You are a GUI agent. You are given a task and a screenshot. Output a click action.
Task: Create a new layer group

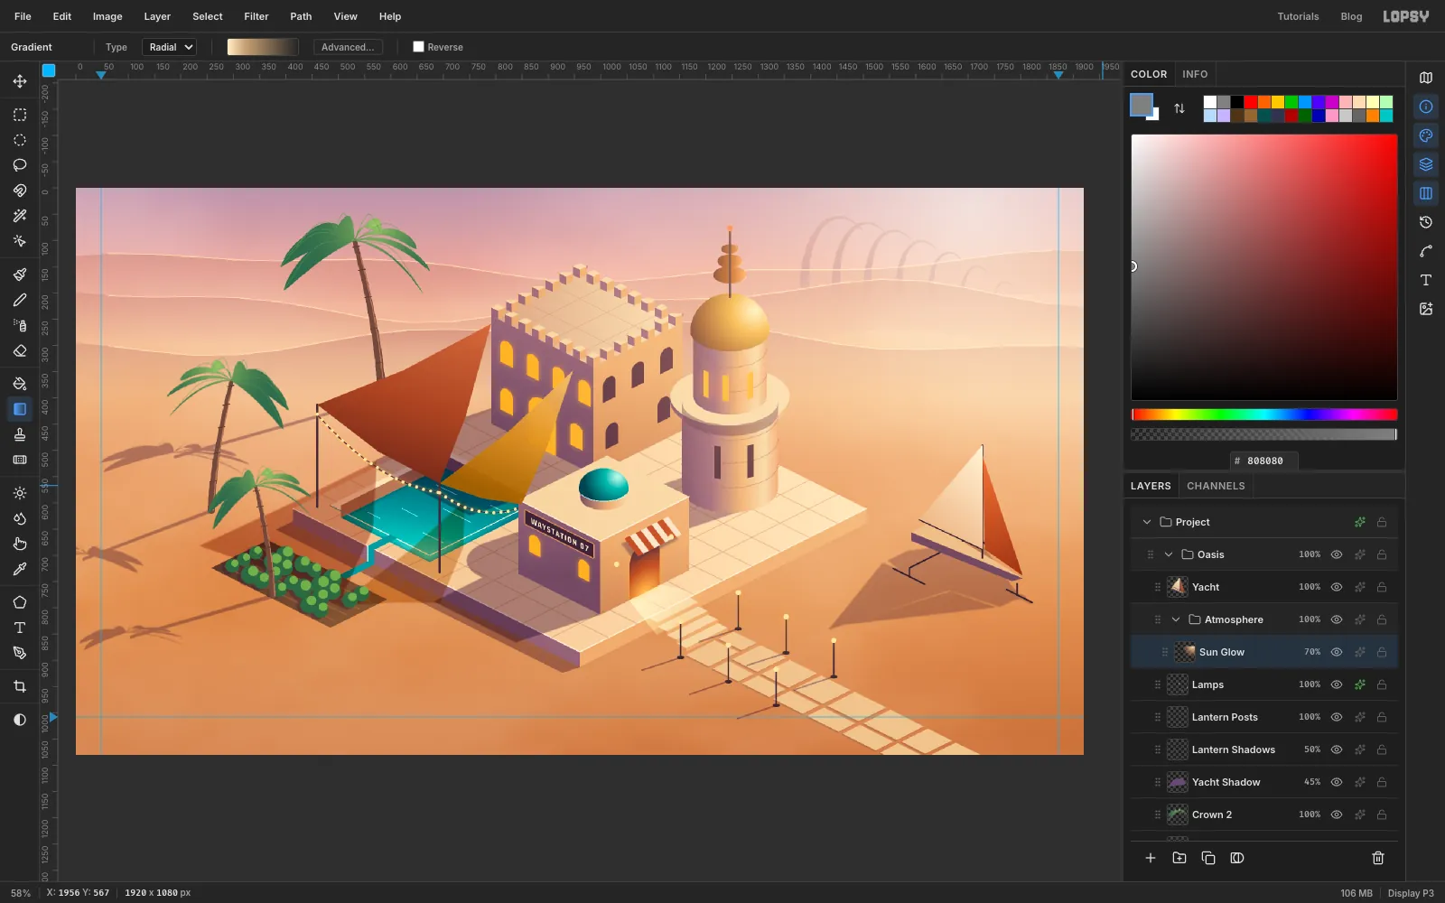(1179, 858)
